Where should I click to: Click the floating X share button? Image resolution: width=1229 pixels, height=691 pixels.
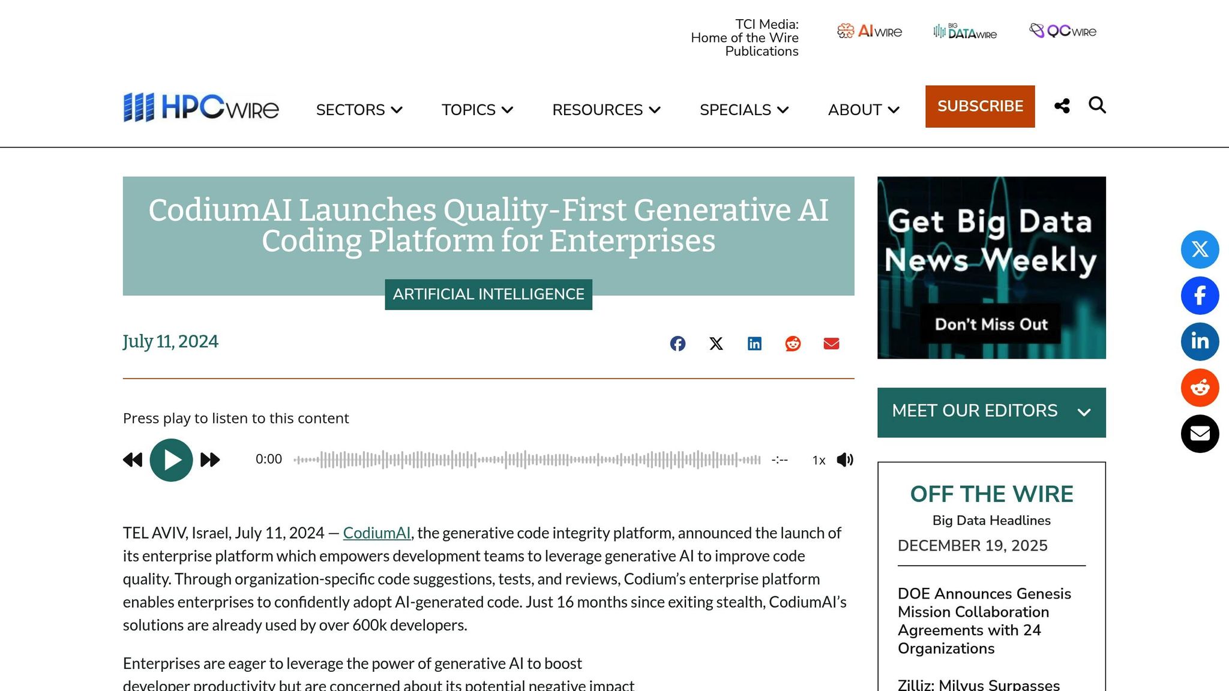[x=1200, y=250]
